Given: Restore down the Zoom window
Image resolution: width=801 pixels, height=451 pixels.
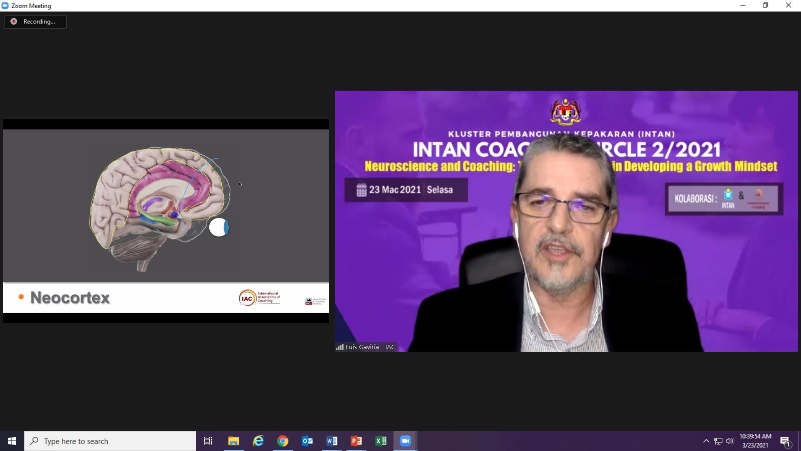Looking at the screenshot, I should click(x=765, y=6).
